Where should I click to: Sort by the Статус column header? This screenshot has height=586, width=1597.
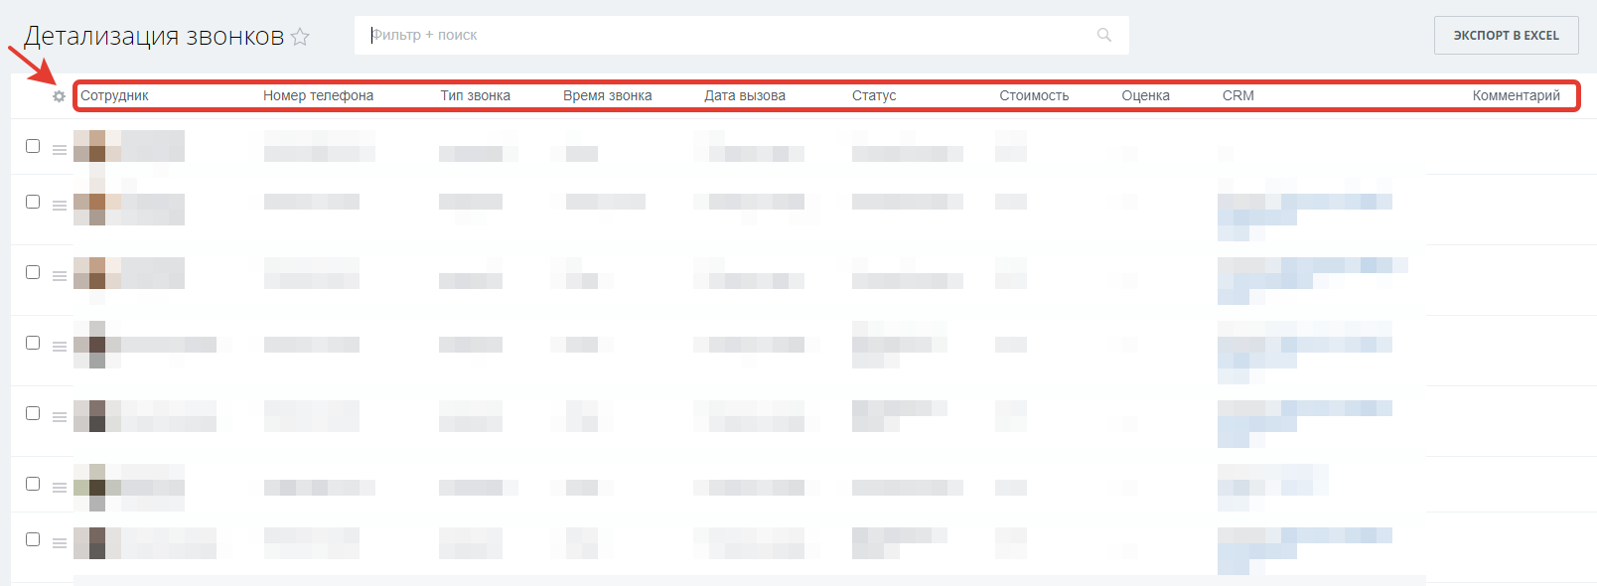point(874,95)
